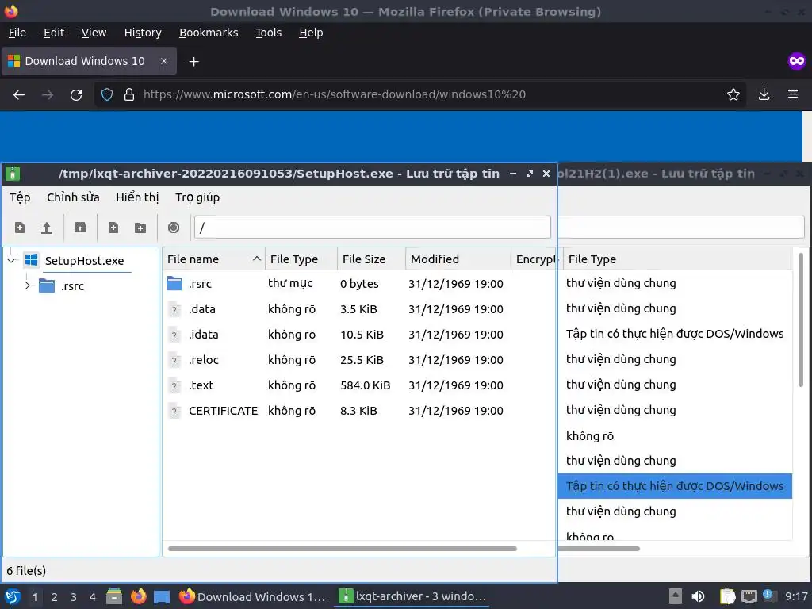Collapse the SetupHost.exe tree node

point(12,260)
